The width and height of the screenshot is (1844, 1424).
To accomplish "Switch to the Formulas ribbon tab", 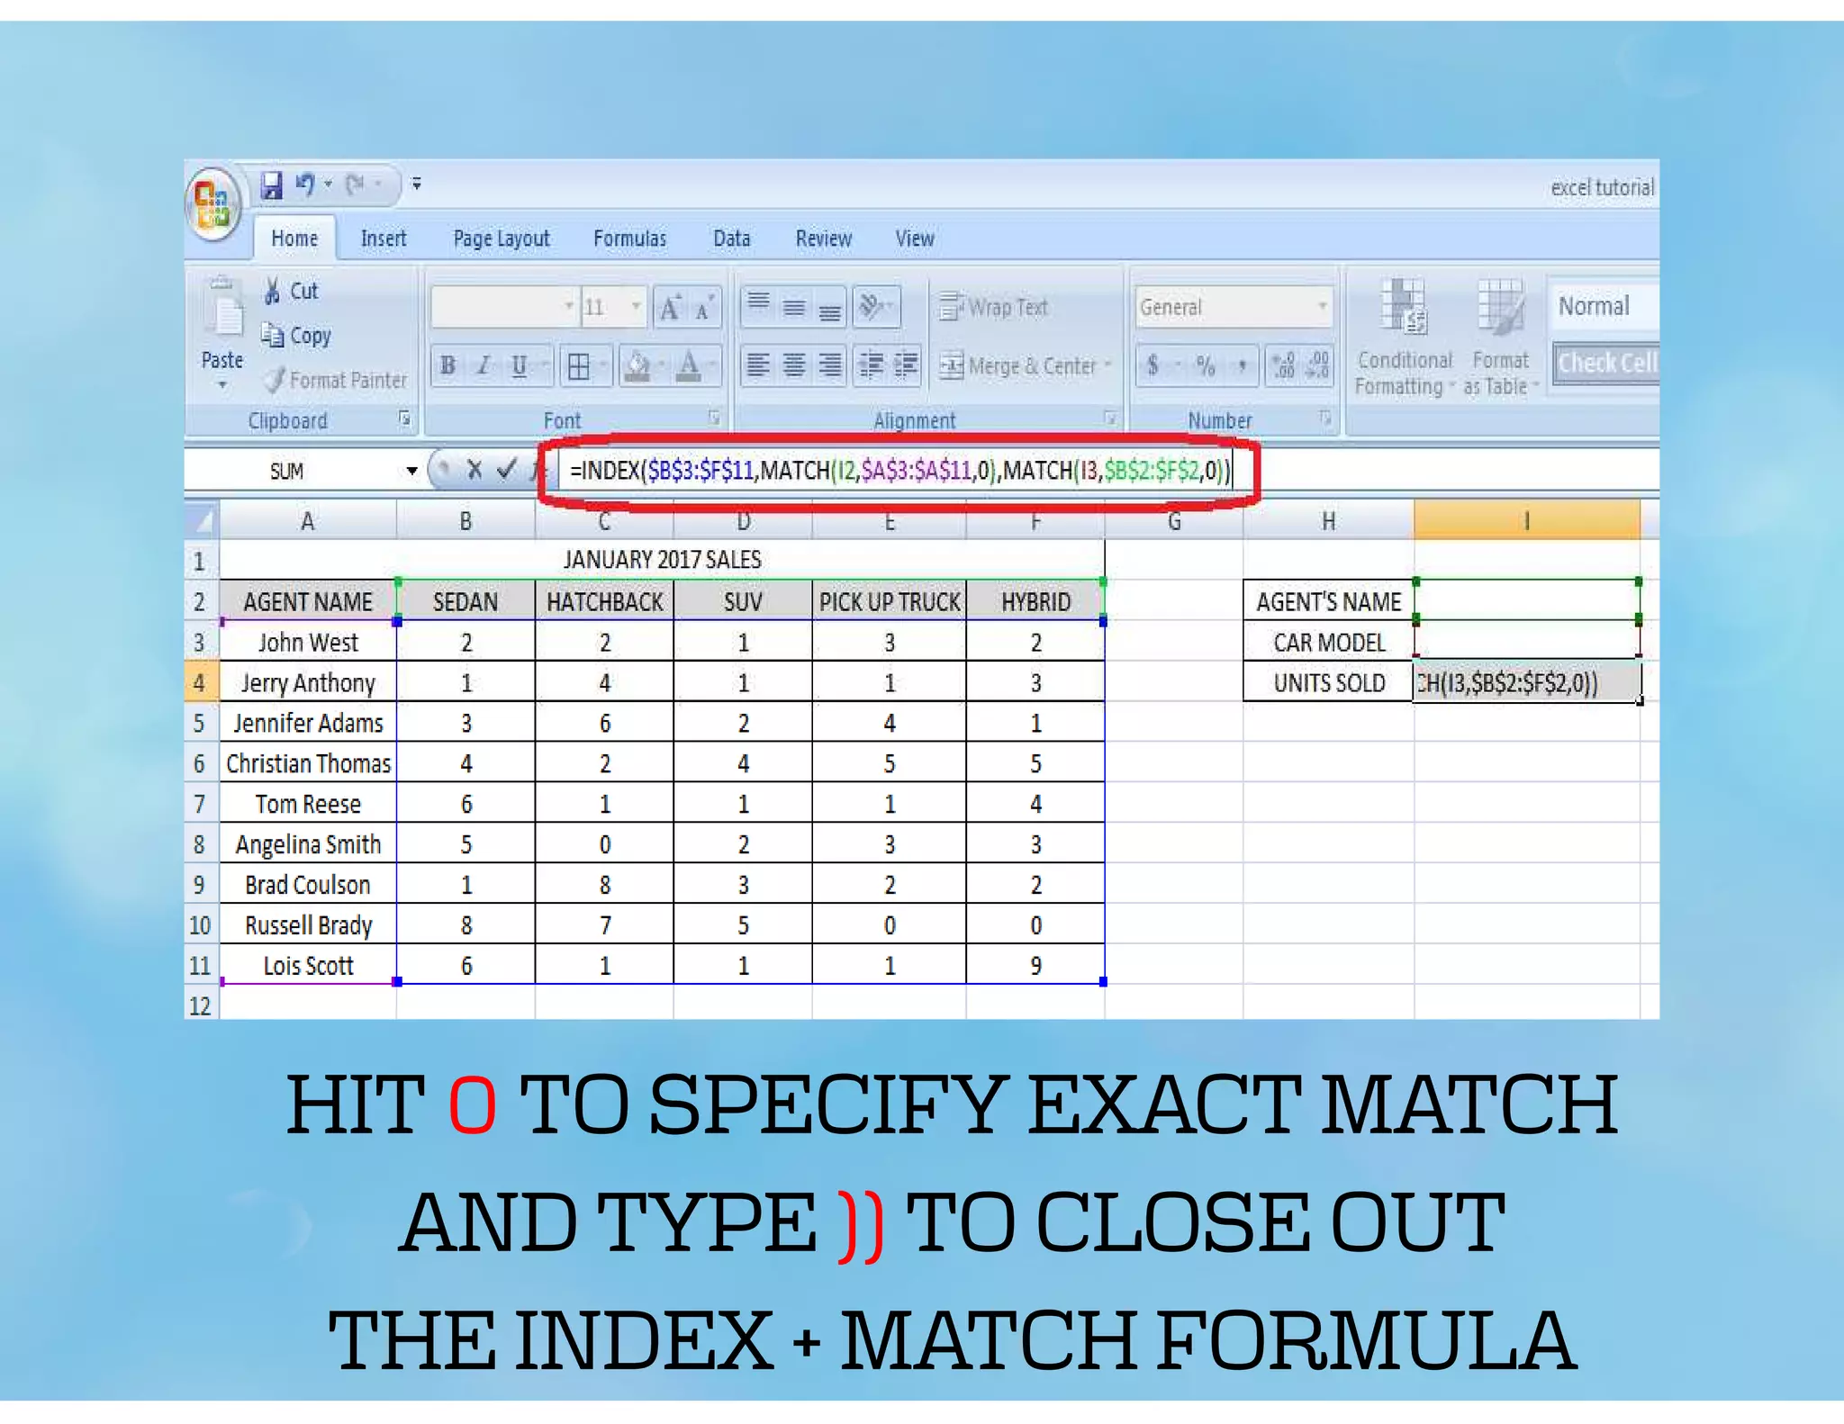I will [x=629, y=239].
